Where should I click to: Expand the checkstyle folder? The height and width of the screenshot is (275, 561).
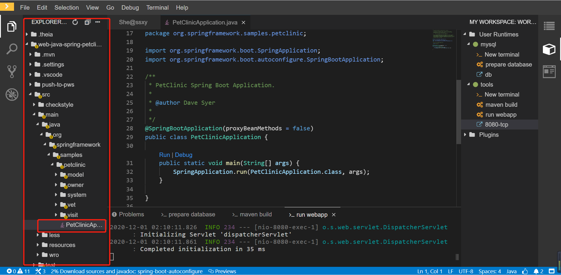(x=34, y=105)
